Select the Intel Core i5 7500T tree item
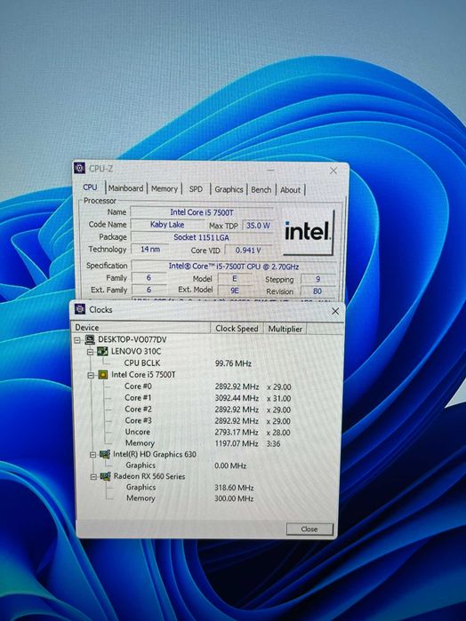Screen dimensions: 466x621 click(143, 375)
